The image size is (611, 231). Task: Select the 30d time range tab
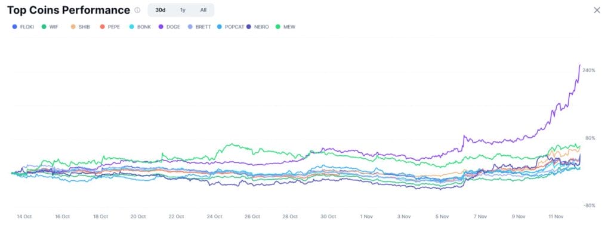[x=160, y=10]
